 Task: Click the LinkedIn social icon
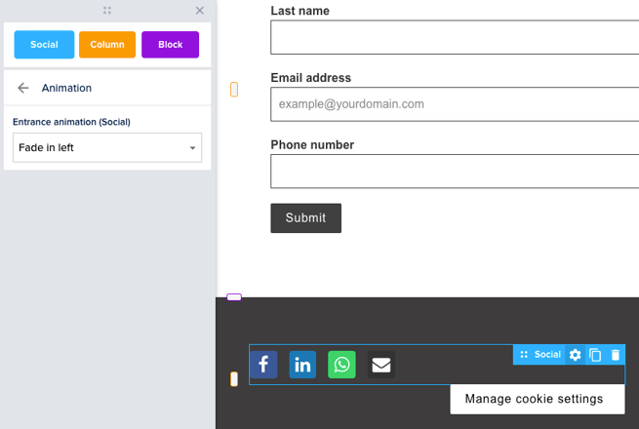coord(302,365)
